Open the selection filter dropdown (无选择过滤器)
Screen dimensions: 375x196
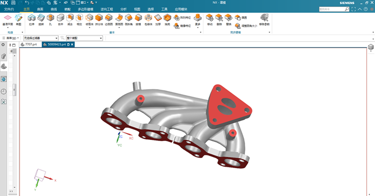click(x=40, y=38)
